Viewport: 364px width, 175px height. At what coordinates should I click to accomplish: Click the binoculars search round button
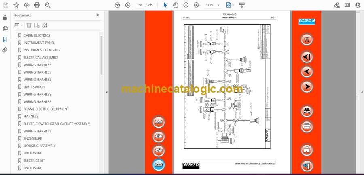click(x=307, y=111)
